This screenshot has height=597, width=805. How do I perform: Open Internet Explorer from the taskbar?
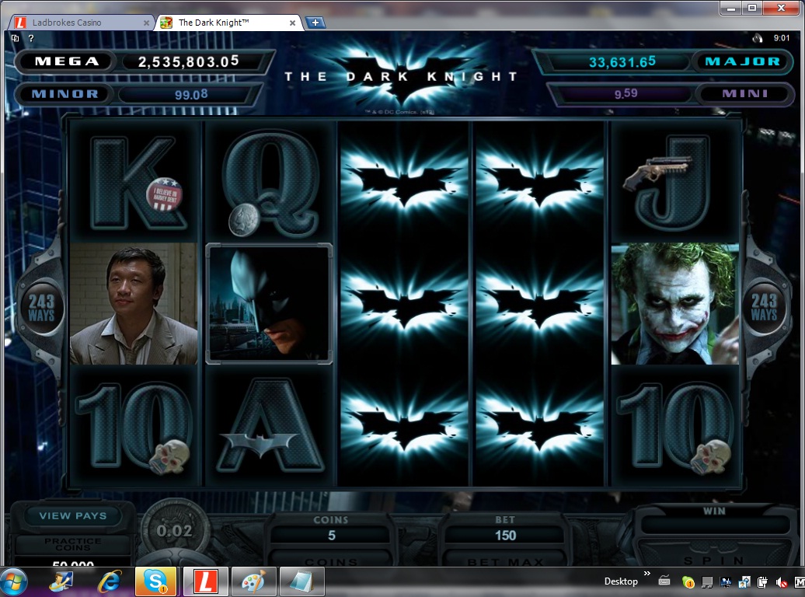pos(110,581)
